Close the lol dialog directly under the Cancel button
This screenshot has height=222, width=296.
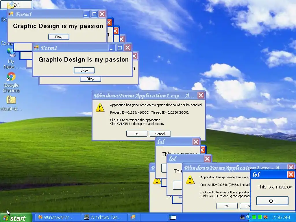[x=196, y=142]
